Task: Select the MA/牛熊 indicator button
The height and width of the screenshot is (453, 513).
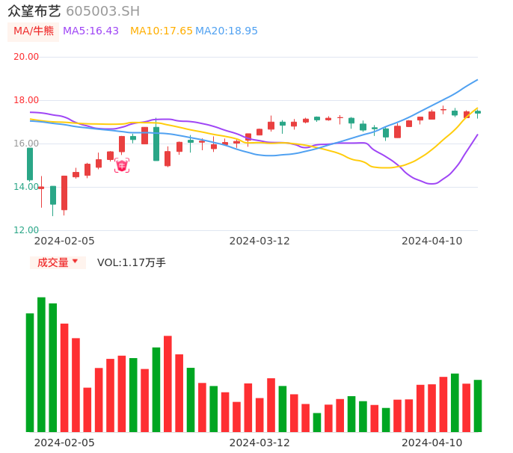Action: coord(34,31)
